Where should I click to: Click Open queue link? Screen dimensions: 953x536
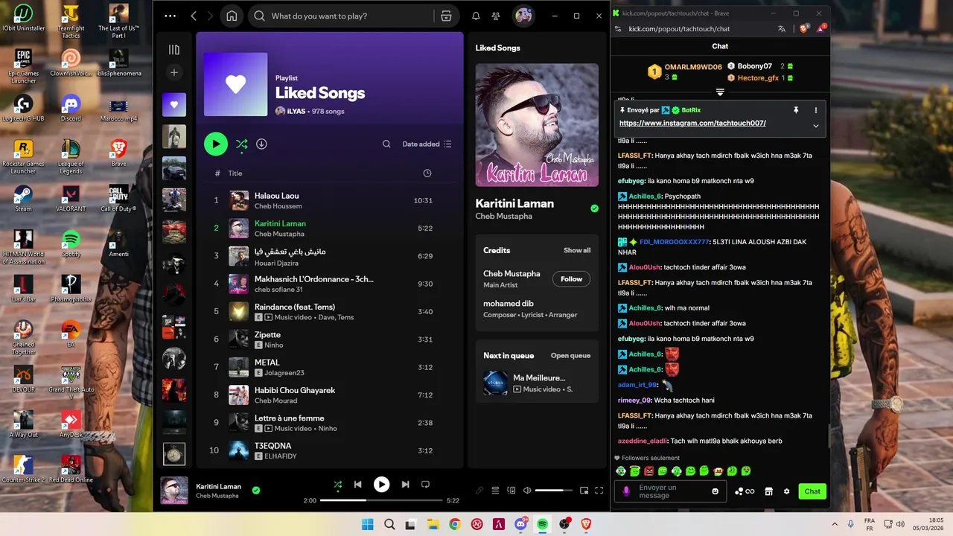point(570,356)
